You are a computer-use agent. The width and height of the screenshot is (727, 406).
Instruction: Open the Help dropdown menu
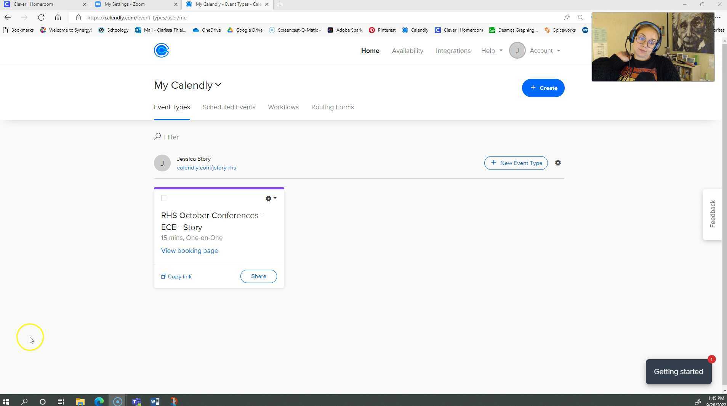point(492,51)
